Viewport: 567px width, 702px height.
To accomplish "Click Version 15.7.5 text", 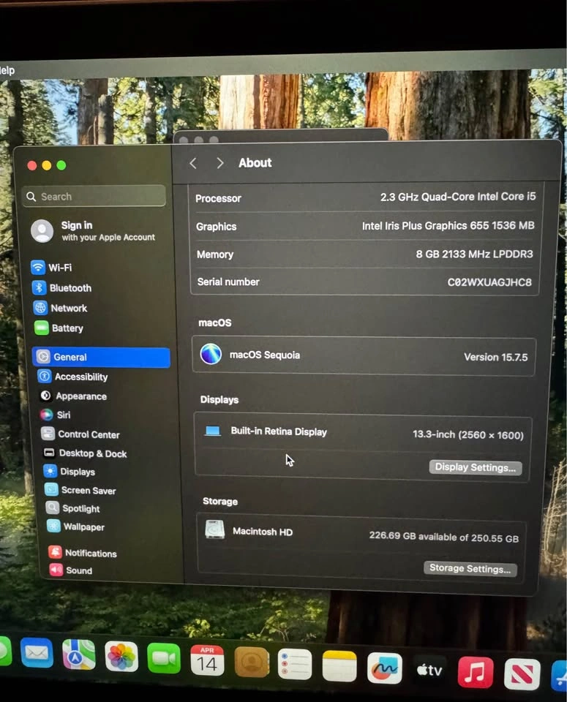I will coord(496,358).
